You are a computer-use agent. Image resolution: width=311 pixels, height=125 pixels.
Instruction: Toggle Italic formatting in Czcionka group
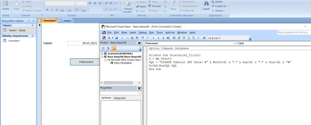[52, 10]
